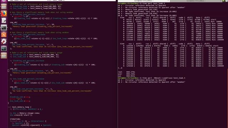Click 'ok 6 - No leak confirmed' output line
The height and width of the screenshot is (128, 228).
[x=147, y=16]
